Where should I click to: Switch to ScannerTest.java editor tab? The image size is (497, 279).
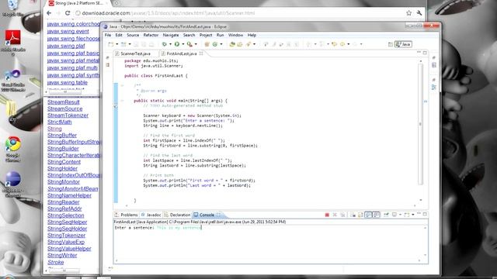pyautogui.click(x=135, y=53)
